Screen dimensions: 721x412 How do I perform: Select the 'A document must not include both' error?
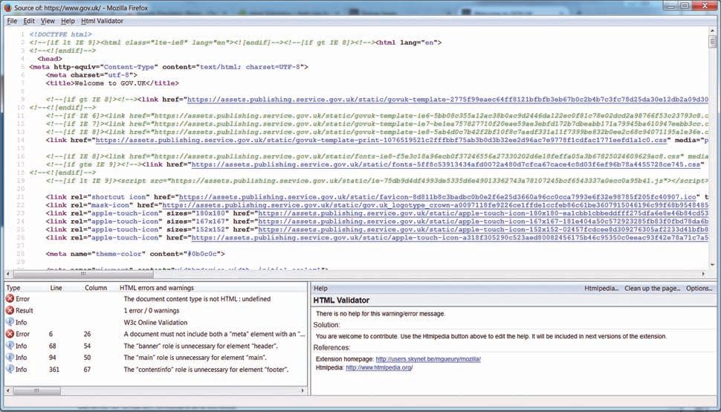(x=214, y=334)
